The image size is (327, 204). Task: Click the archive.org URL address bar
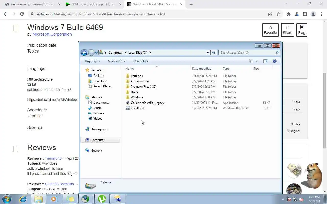click(x=100, y=14)
